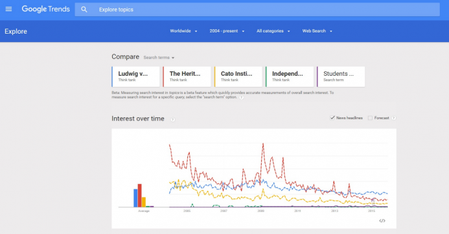Expand the Search terms compare dropdown

point(159,58)
